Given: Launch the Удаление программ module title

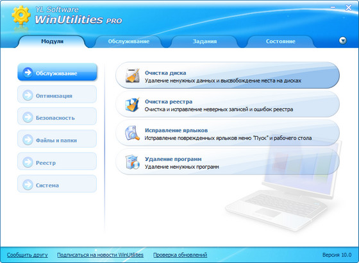Looking at the screenshot, I should (173, 159).
